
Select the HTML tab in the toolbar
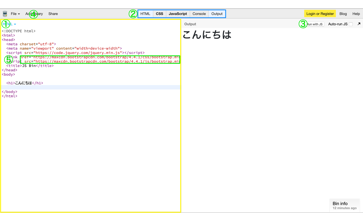tap(145, 14)
